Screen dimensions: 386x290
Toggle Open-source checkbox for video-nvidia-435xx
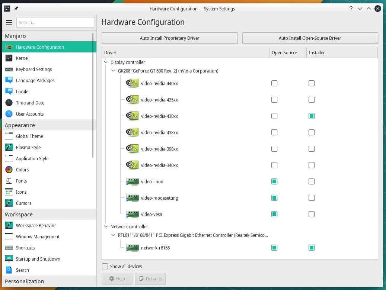[x=274, y=100]
